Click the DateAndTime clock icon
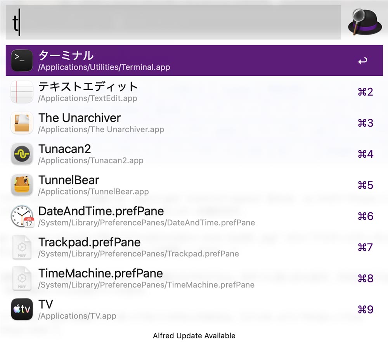Viewport: 388px width, 343px height. (x=22, y=216)
